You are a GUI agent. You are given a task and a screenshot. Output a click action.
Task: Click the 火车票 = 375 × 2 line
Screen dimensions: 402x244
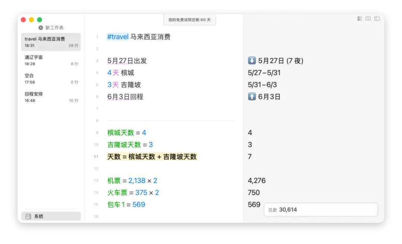click(x=133, y=192)
